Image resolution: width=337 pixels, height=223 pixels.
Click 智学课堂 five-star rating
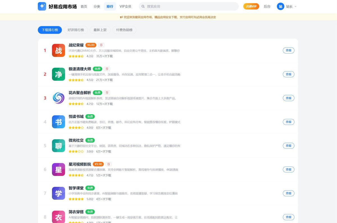pos(76,199)
